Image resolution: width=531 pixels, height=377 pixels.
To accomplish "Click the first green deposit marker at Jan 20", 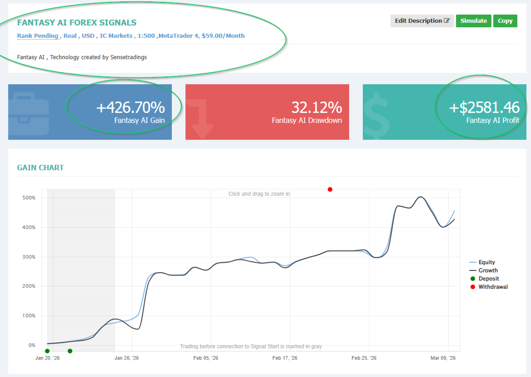I will coord(47,351).
